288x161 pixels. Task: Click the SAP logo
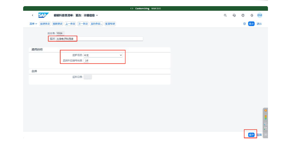(43, 15)
